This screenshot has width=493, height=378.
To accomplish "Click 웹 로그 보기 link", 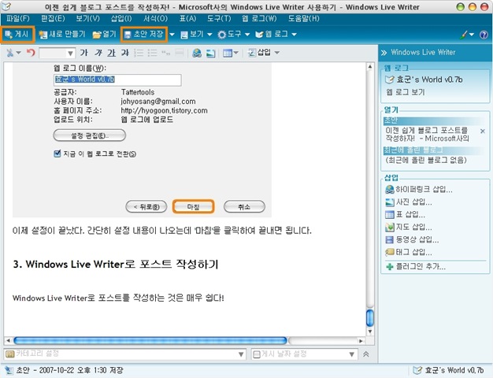I will click(x=406, y=92).
